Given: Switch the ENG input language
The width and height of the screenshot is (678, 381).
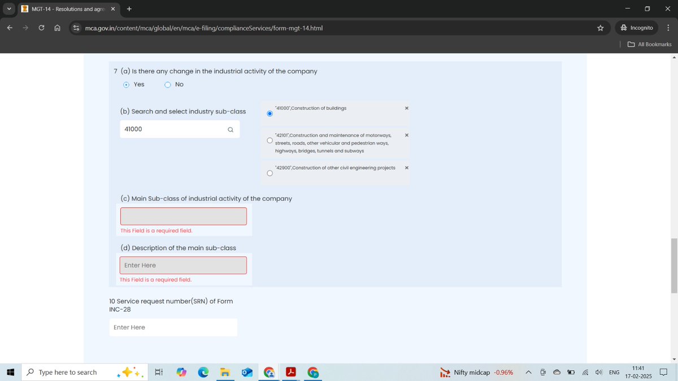Looking at the screenshot, I should coord(614,373).
